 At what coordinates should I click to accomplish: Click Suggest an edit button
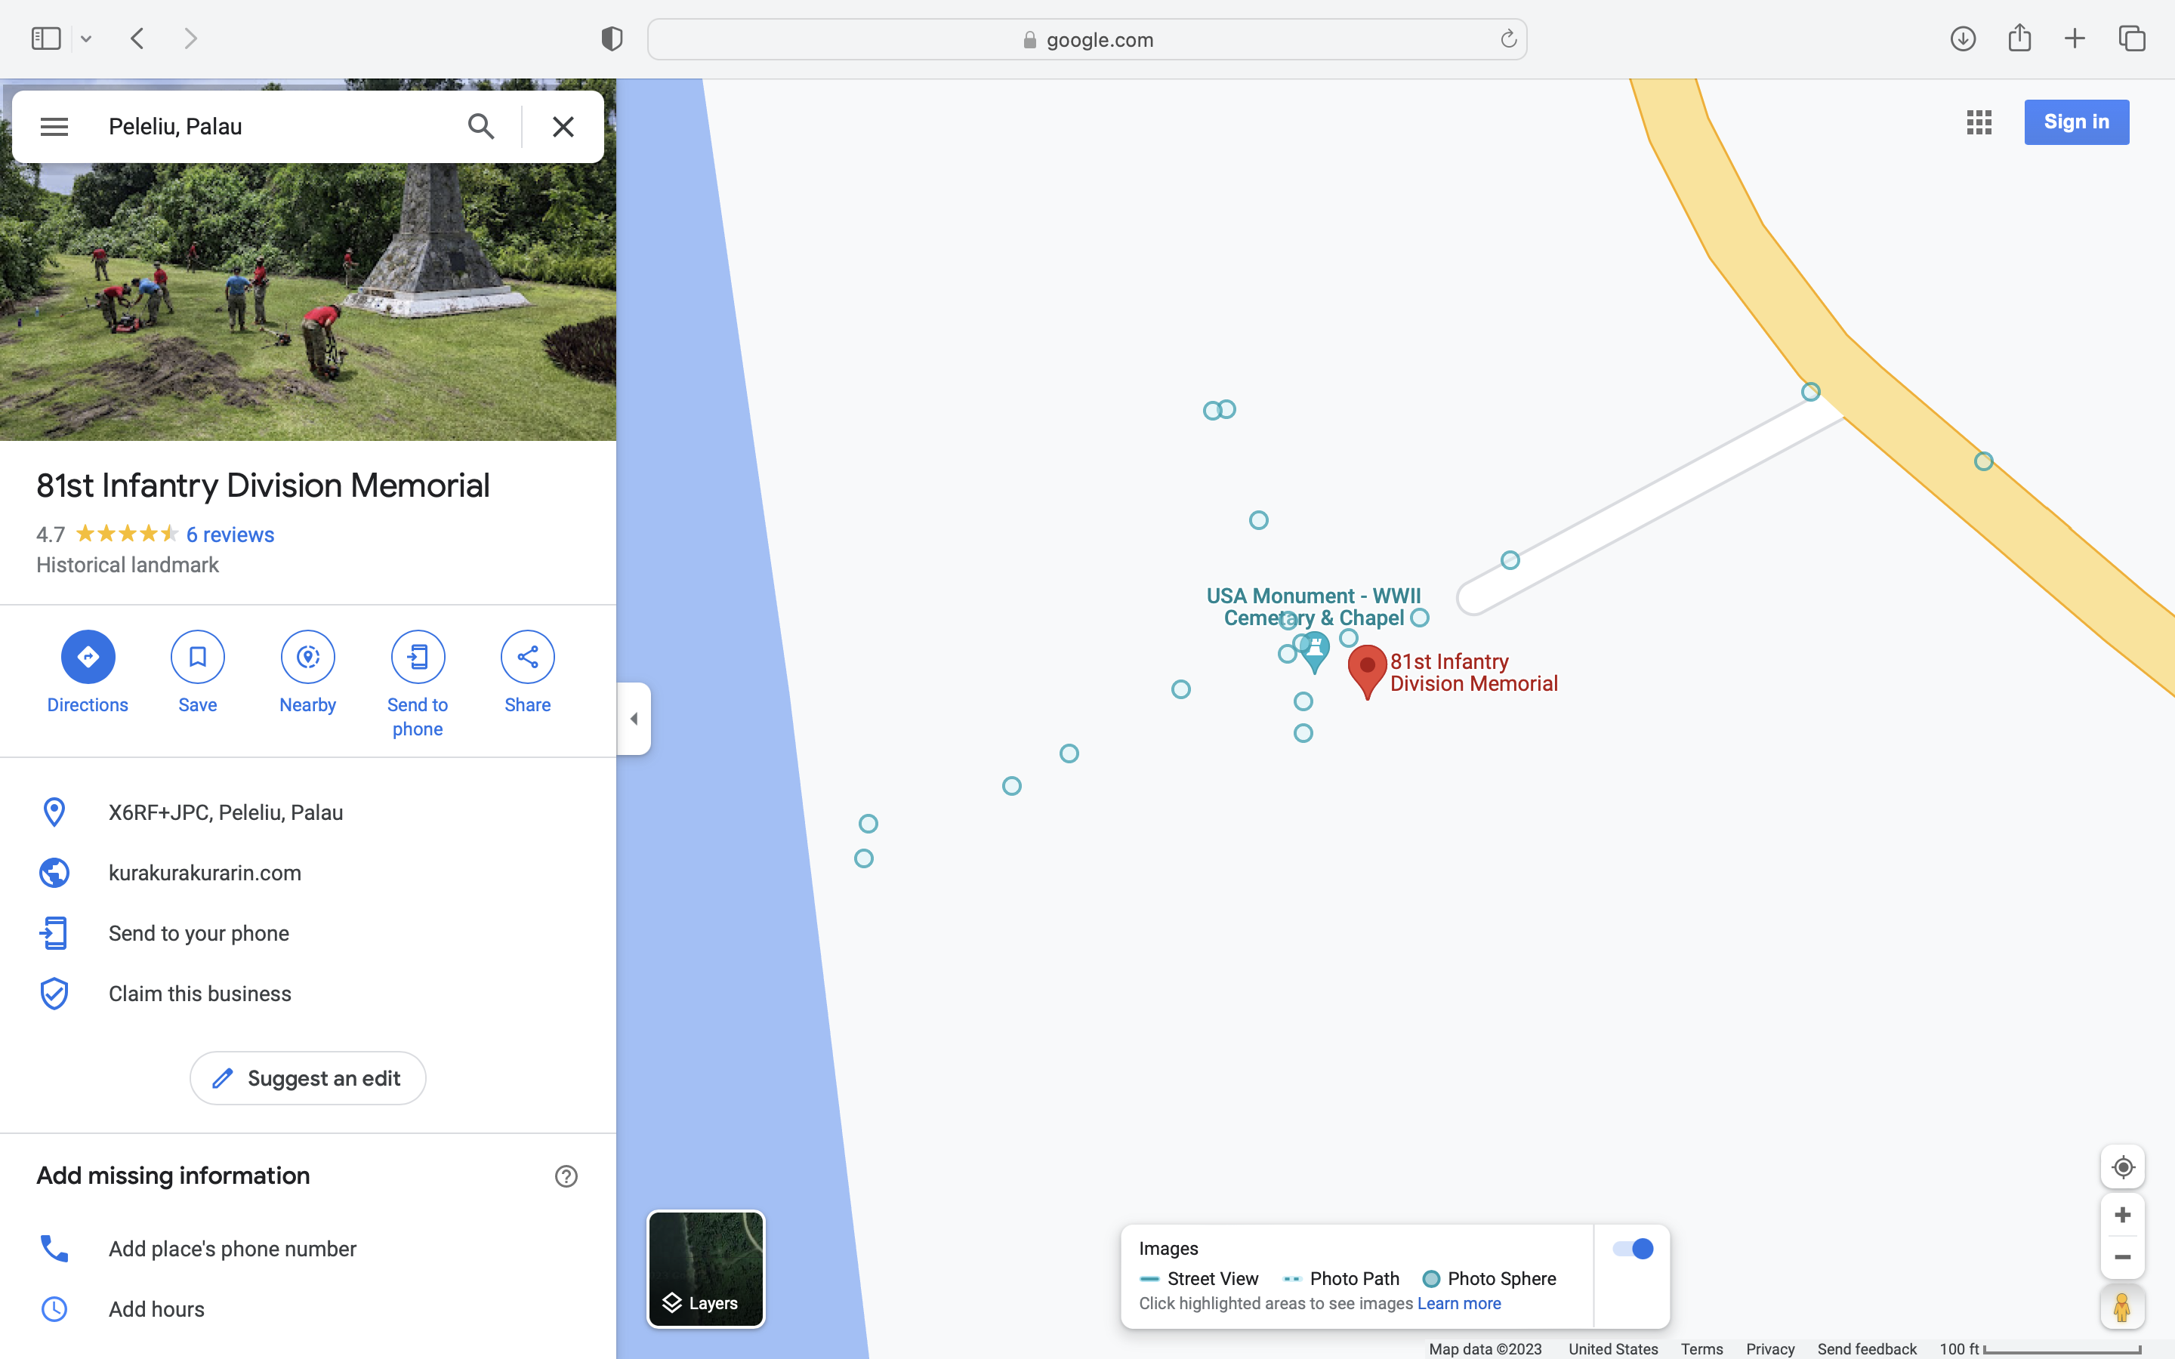point(307,1077)
